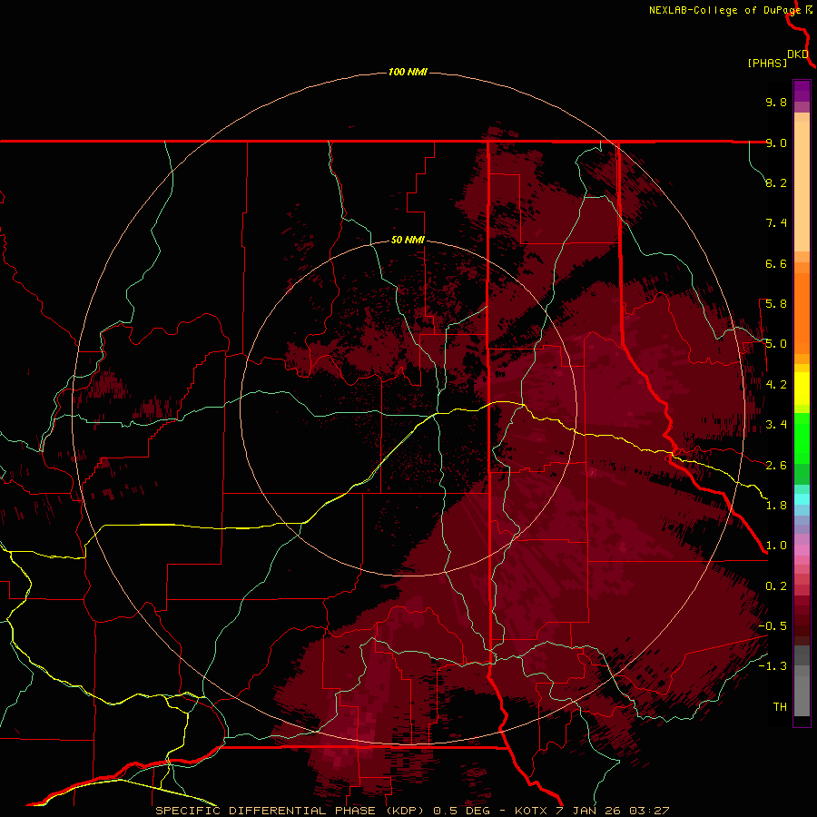Click the 7 JAN 26 03:27 timestamp
This screenshot has height=817, width=817.
(x=613, y=811)
